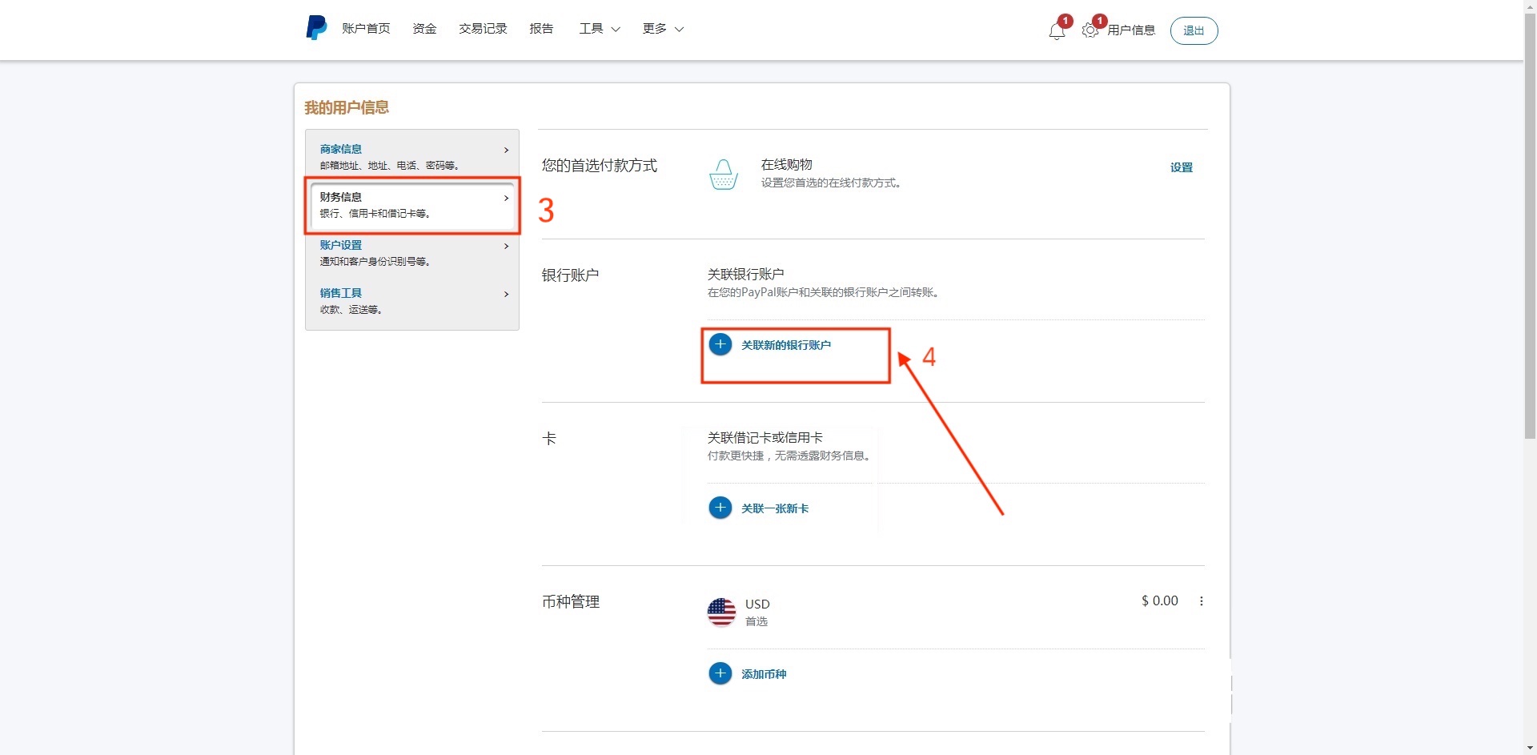The width and height of the screenshot is (1537, 755).
Task: Click the PayPal logo
Action: point(315,27)
